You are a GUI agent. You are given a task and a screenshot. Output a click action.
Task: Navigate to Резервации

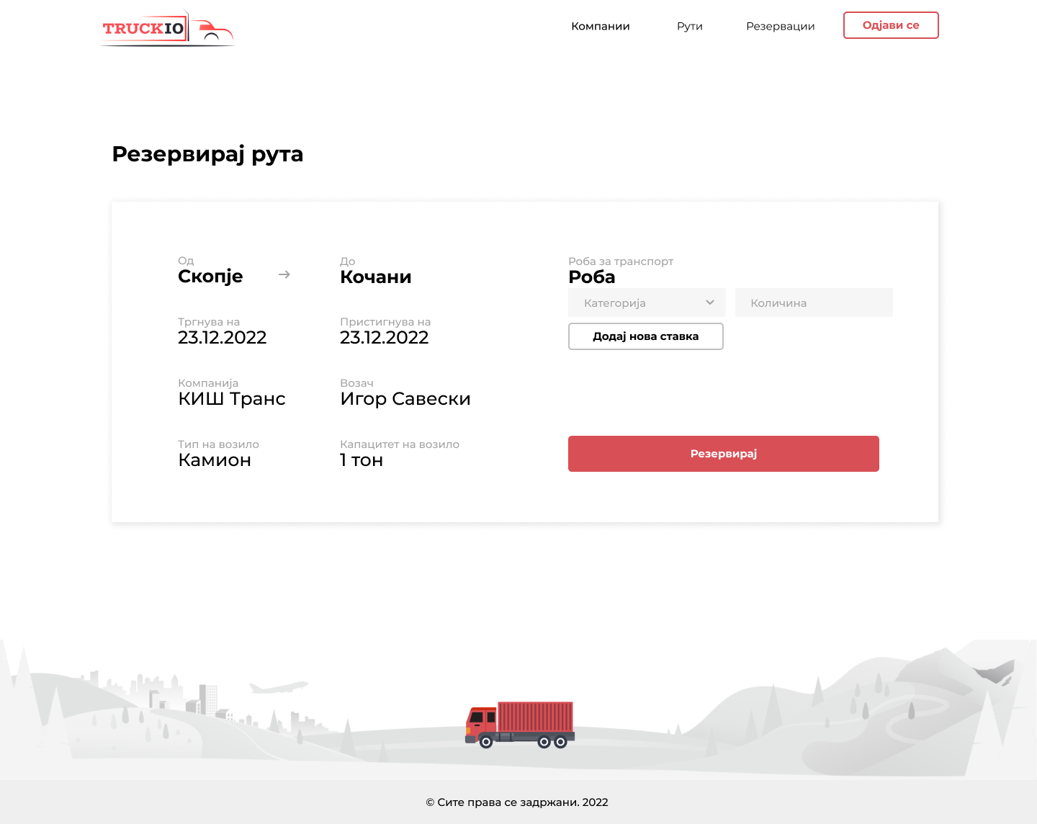coord(780,26)
